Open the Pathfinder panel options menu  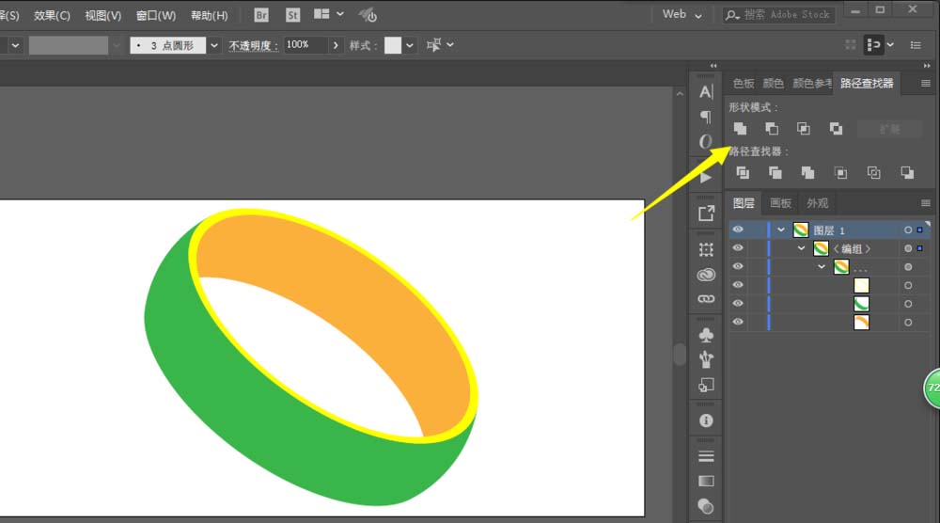point(926,84)
